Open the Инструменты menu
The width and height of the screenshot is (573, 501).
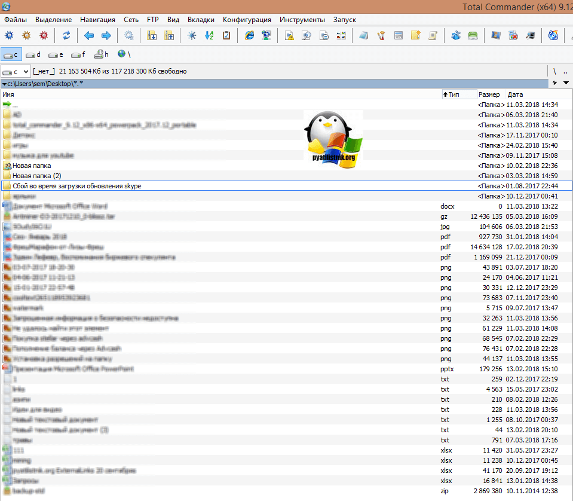click(302, 20)
